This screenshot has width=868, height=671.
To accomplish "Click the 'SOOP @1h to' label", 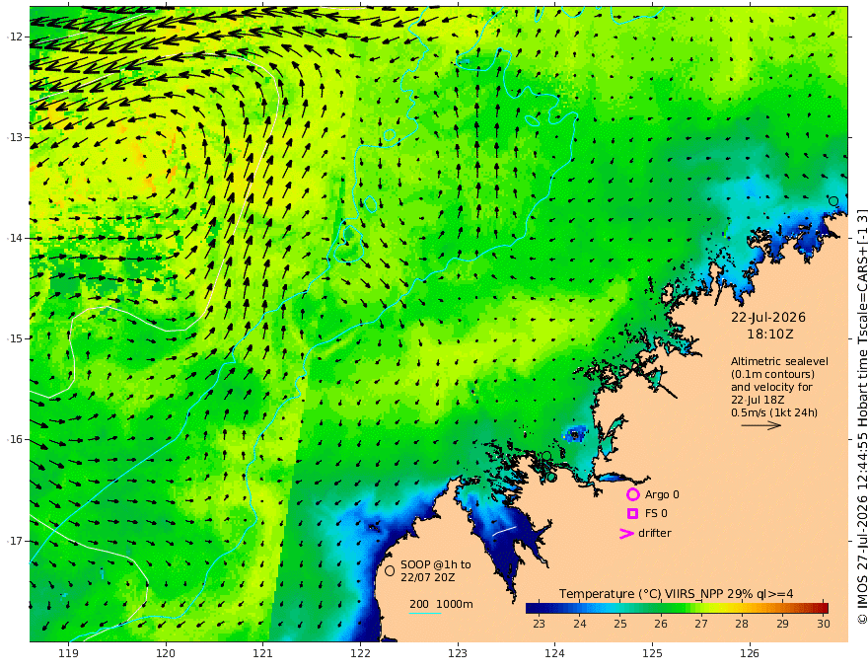I will pyautogui.click(x=436, y=564).
